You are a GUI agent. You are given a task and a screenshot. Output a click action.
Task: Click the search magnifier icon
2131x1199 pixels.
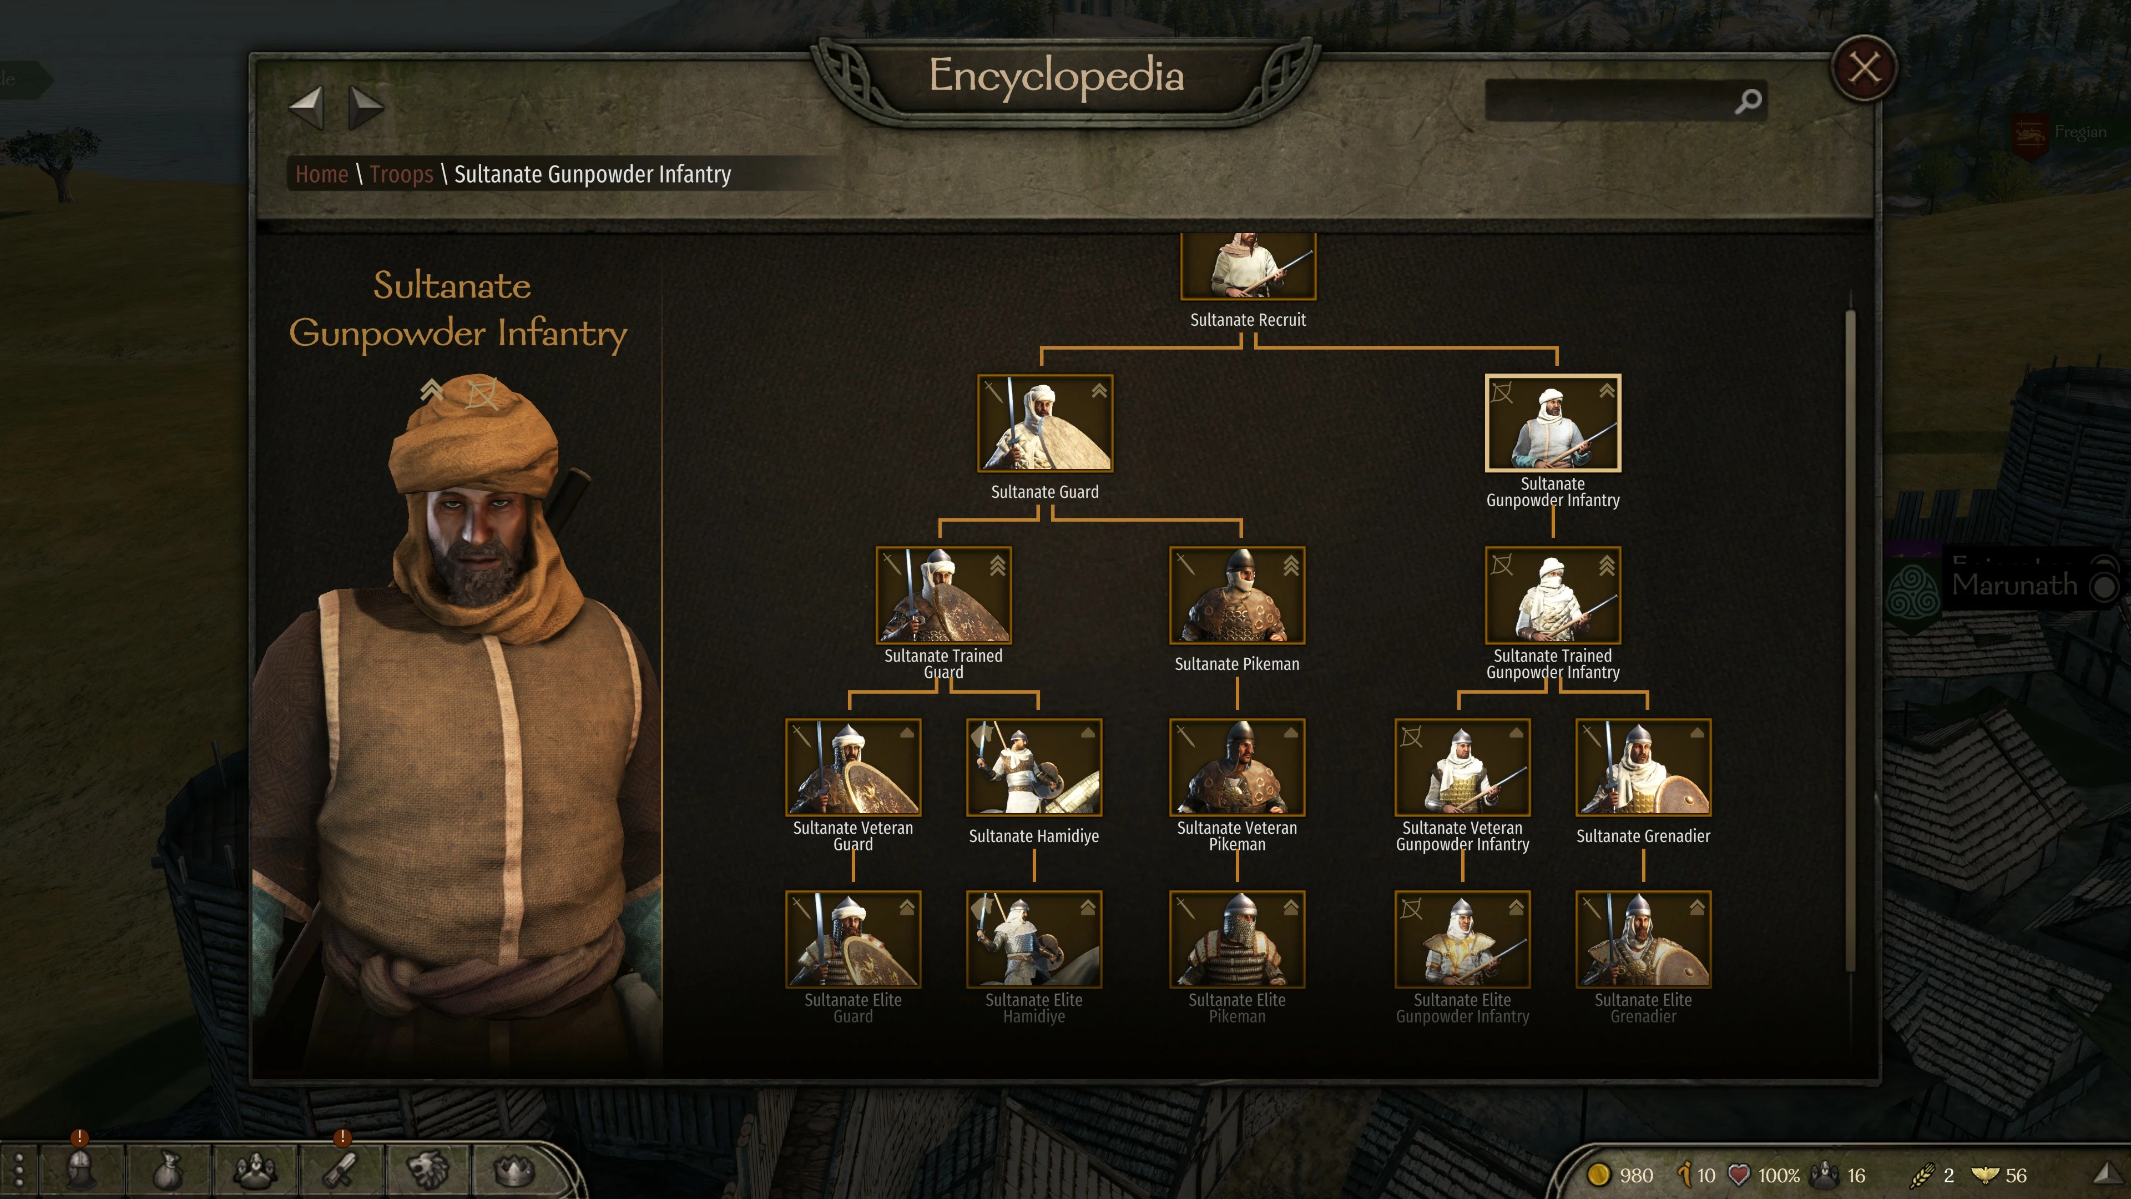[x=1747, y=101]
